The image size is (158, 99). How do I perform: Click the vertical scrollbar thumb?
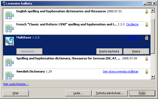click(x=153, y=36)
